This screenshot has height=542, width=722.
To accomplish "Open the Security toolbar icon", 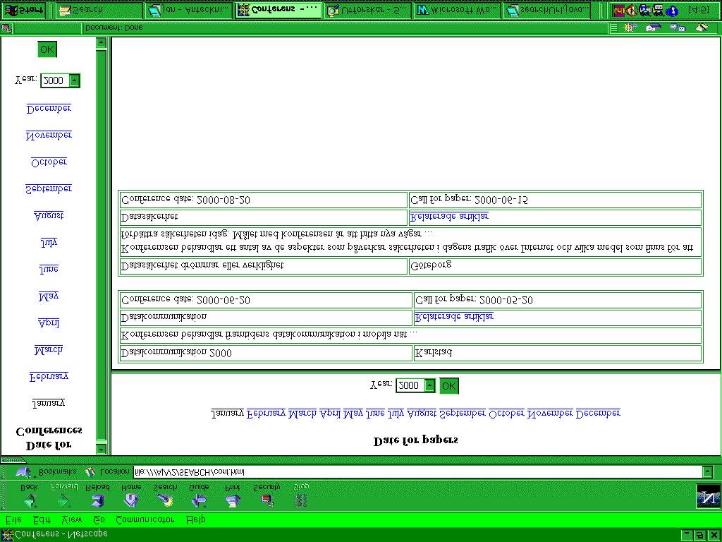I will [267, 500].
